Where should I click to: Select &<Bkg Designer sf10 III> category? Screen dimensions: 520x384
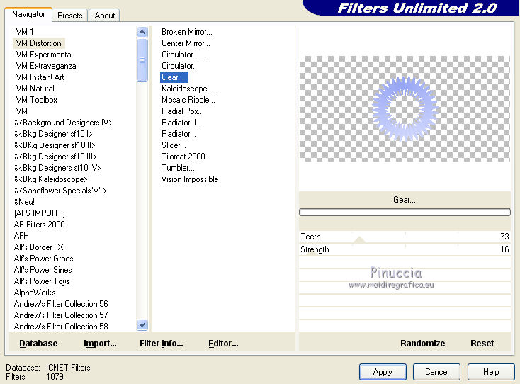tap(55, 156)
